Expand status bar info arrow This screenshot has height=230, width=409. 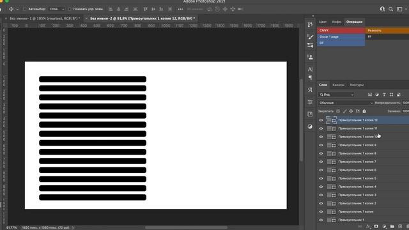point(73,227)
